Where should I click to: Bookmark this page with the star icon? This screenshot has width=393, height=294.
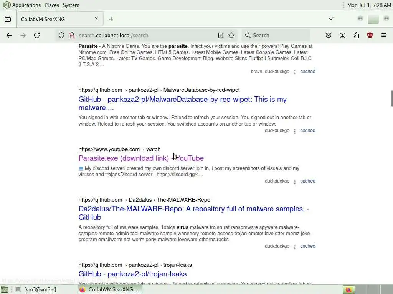231,35
